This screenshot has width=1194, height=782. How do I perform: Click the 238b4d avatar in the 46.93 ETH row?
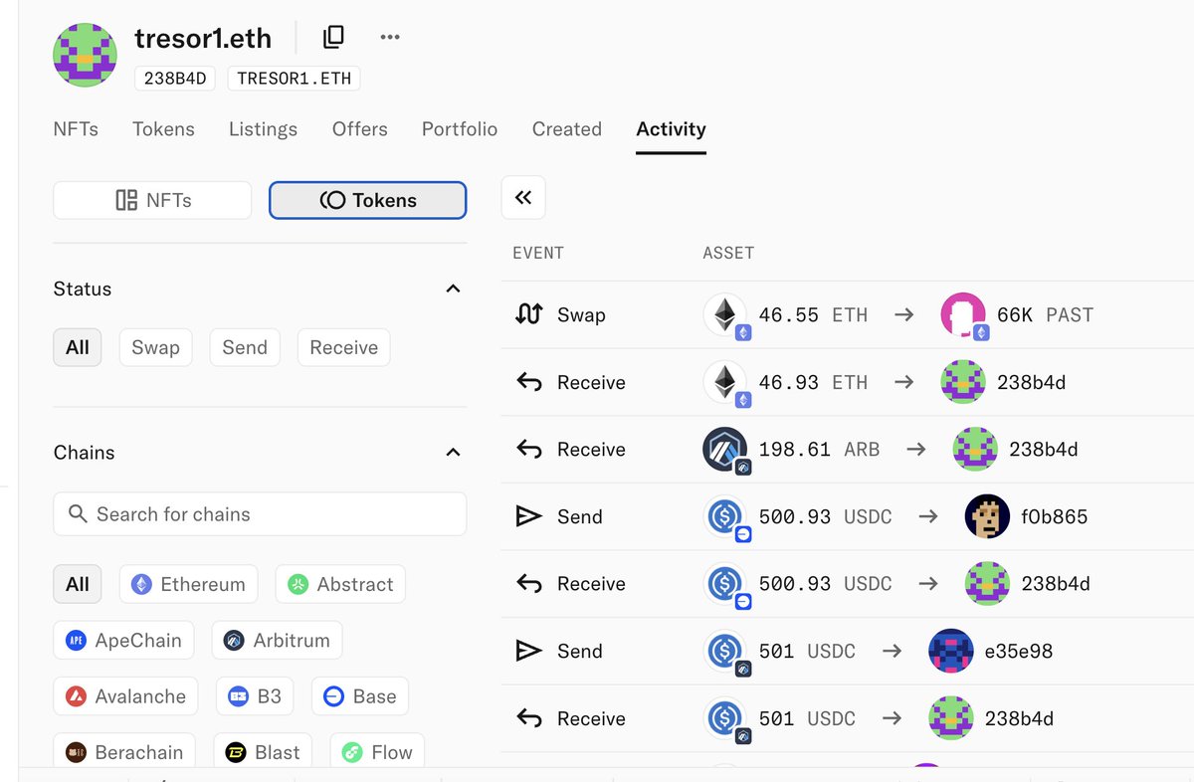point(963,382)
